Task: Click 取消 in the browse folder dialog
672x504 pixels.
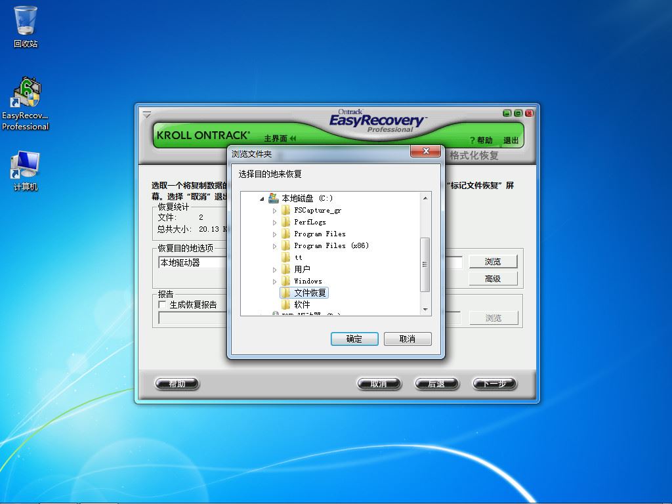Action: pyautogui.click(x=408, y=339)
